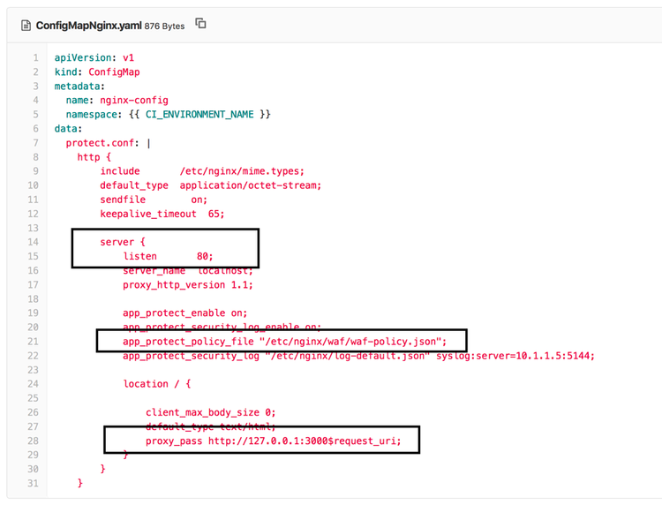Click 'kind: ConfigMap' code line
This screenshot has height=505, width=662.
click(x=97, y=72)
